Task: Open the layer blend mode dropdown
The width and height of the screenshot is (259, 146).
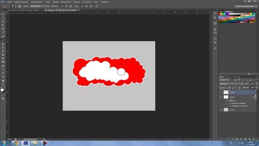Action: (231, 84)
